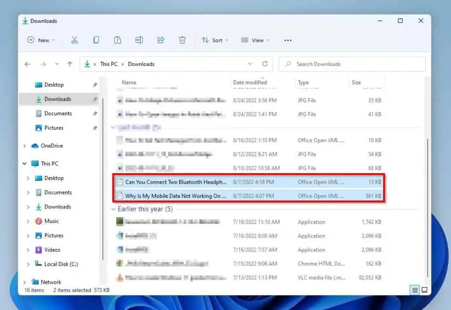The width and height of the screenshot is (451, 310).
Task: Click the status bar text "2 items selected 573 KB"
Action: click(x=81, y=290)
